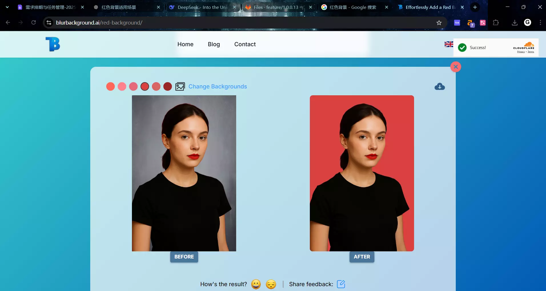Click the address bar URL
This screenshot has width=546, height=291.
click(x=99, y=23)
